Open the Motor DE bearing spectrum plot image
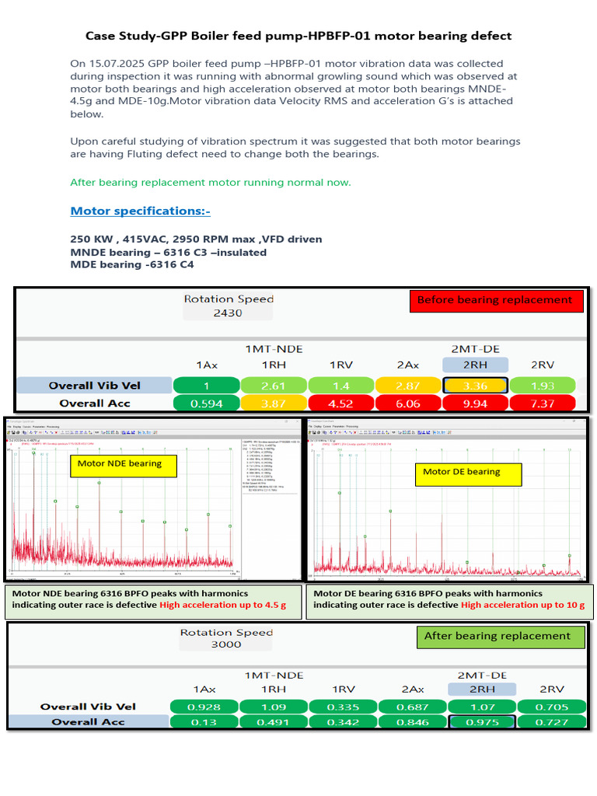The width and height of the screenshot is (597, 796). coord(447,500)
